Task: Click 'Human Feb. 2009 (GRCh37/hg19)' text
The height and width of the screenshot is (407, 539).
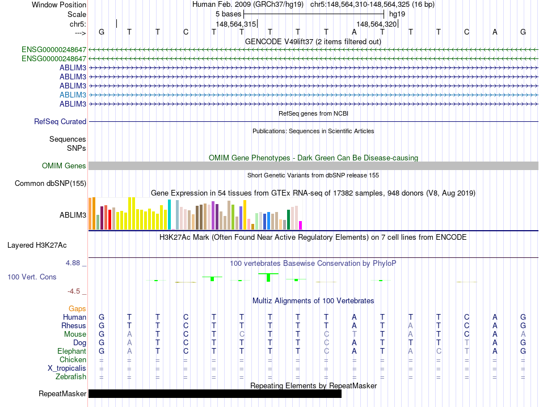Action: (x=248, y=5)
